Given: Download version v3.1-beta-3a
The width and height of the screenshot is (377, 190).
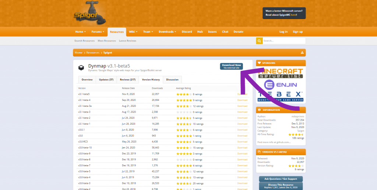Looking at the screenshot, I should click(242, 106).
